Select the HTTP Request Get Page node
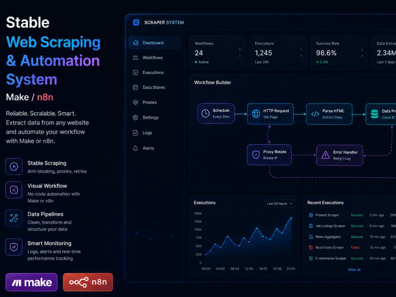396x297 pixels. [270, 114]
